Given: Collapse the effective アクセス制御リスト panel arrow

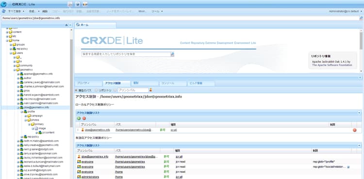Looking at the screenshot, I should [359, 146].
